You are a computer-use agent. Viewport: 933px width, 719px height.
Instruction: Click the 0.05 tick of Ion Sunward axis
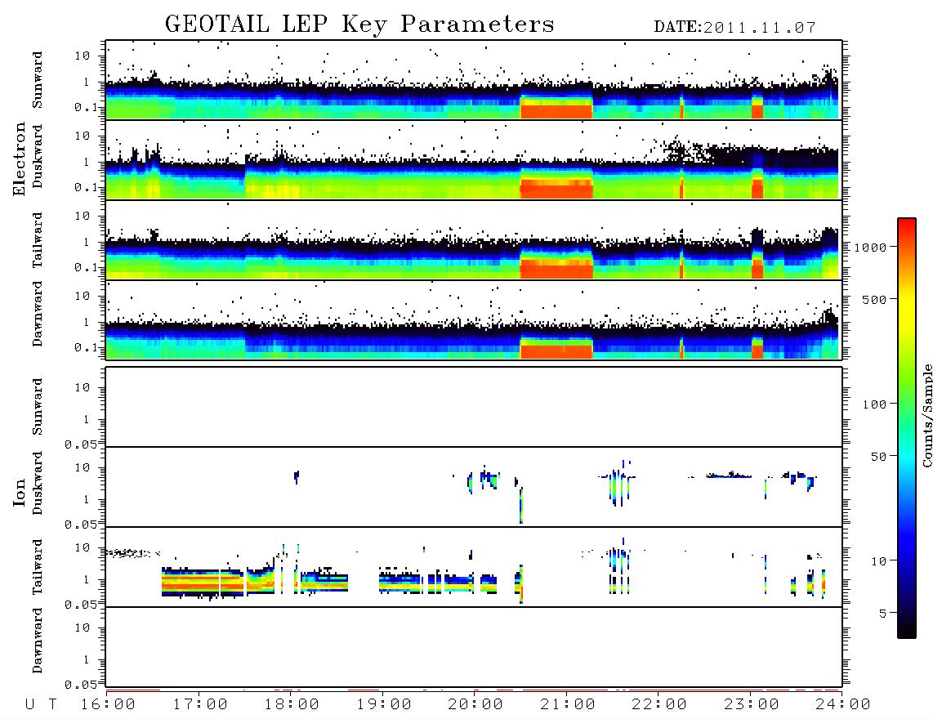pyautogui.click(x=80, y=444)
